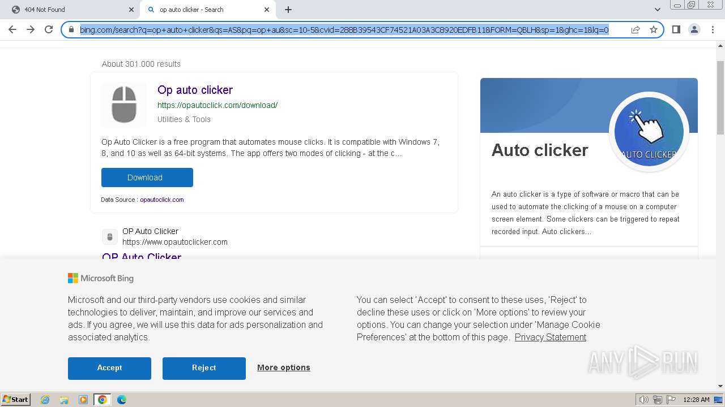Close the 404 Not Found tab
Viewport: 725px width, 407px height.
pyautogui.click(x=131, y=10)
